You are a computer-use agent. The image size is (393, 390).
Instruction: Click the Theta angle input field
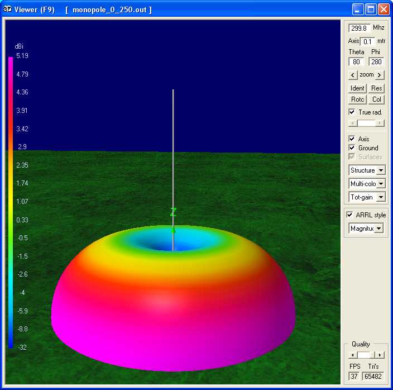pyautogui.click(x=357, y=61)
